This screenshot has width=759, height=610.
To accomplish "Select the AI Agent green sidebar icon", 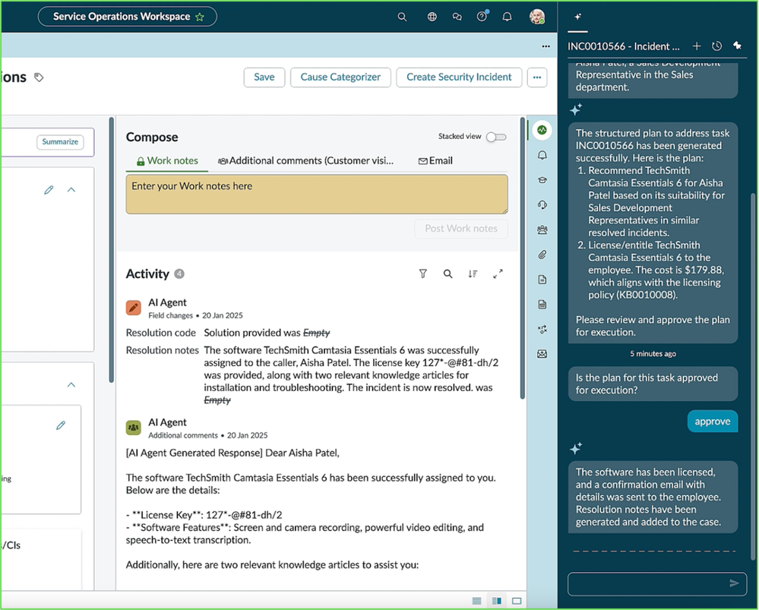I will click(x=541, y=131).
